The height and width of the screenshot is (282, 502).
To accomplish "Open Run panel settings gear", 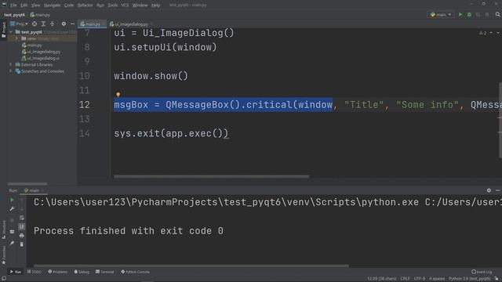I will [x=489, y=190].
